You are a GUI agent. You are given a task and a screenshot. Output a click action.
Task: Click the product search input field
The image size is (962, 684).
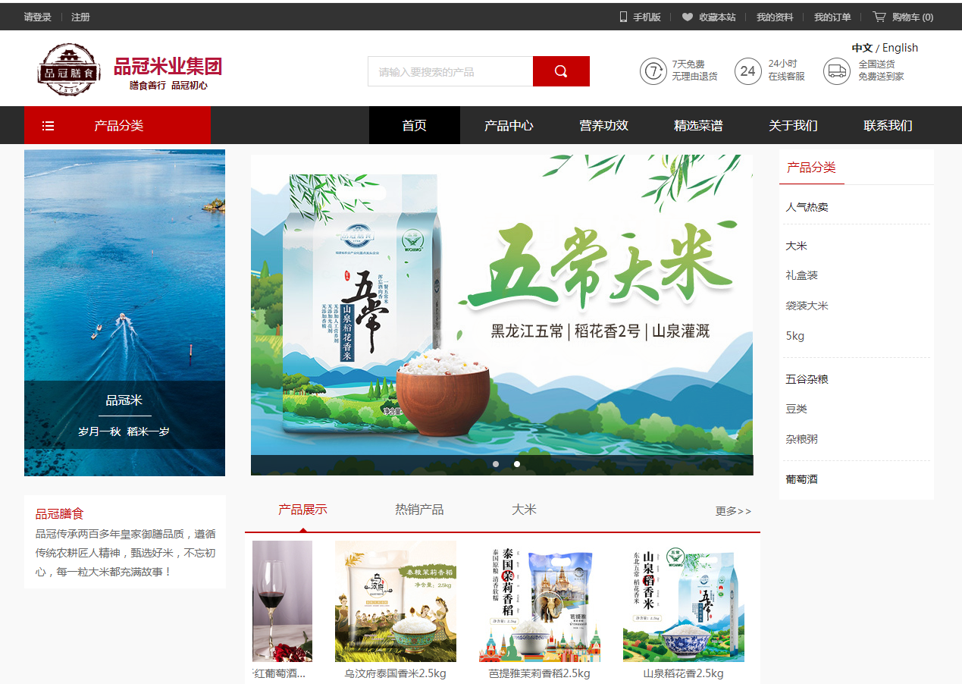pyautogui.click(x=450, y=71)
